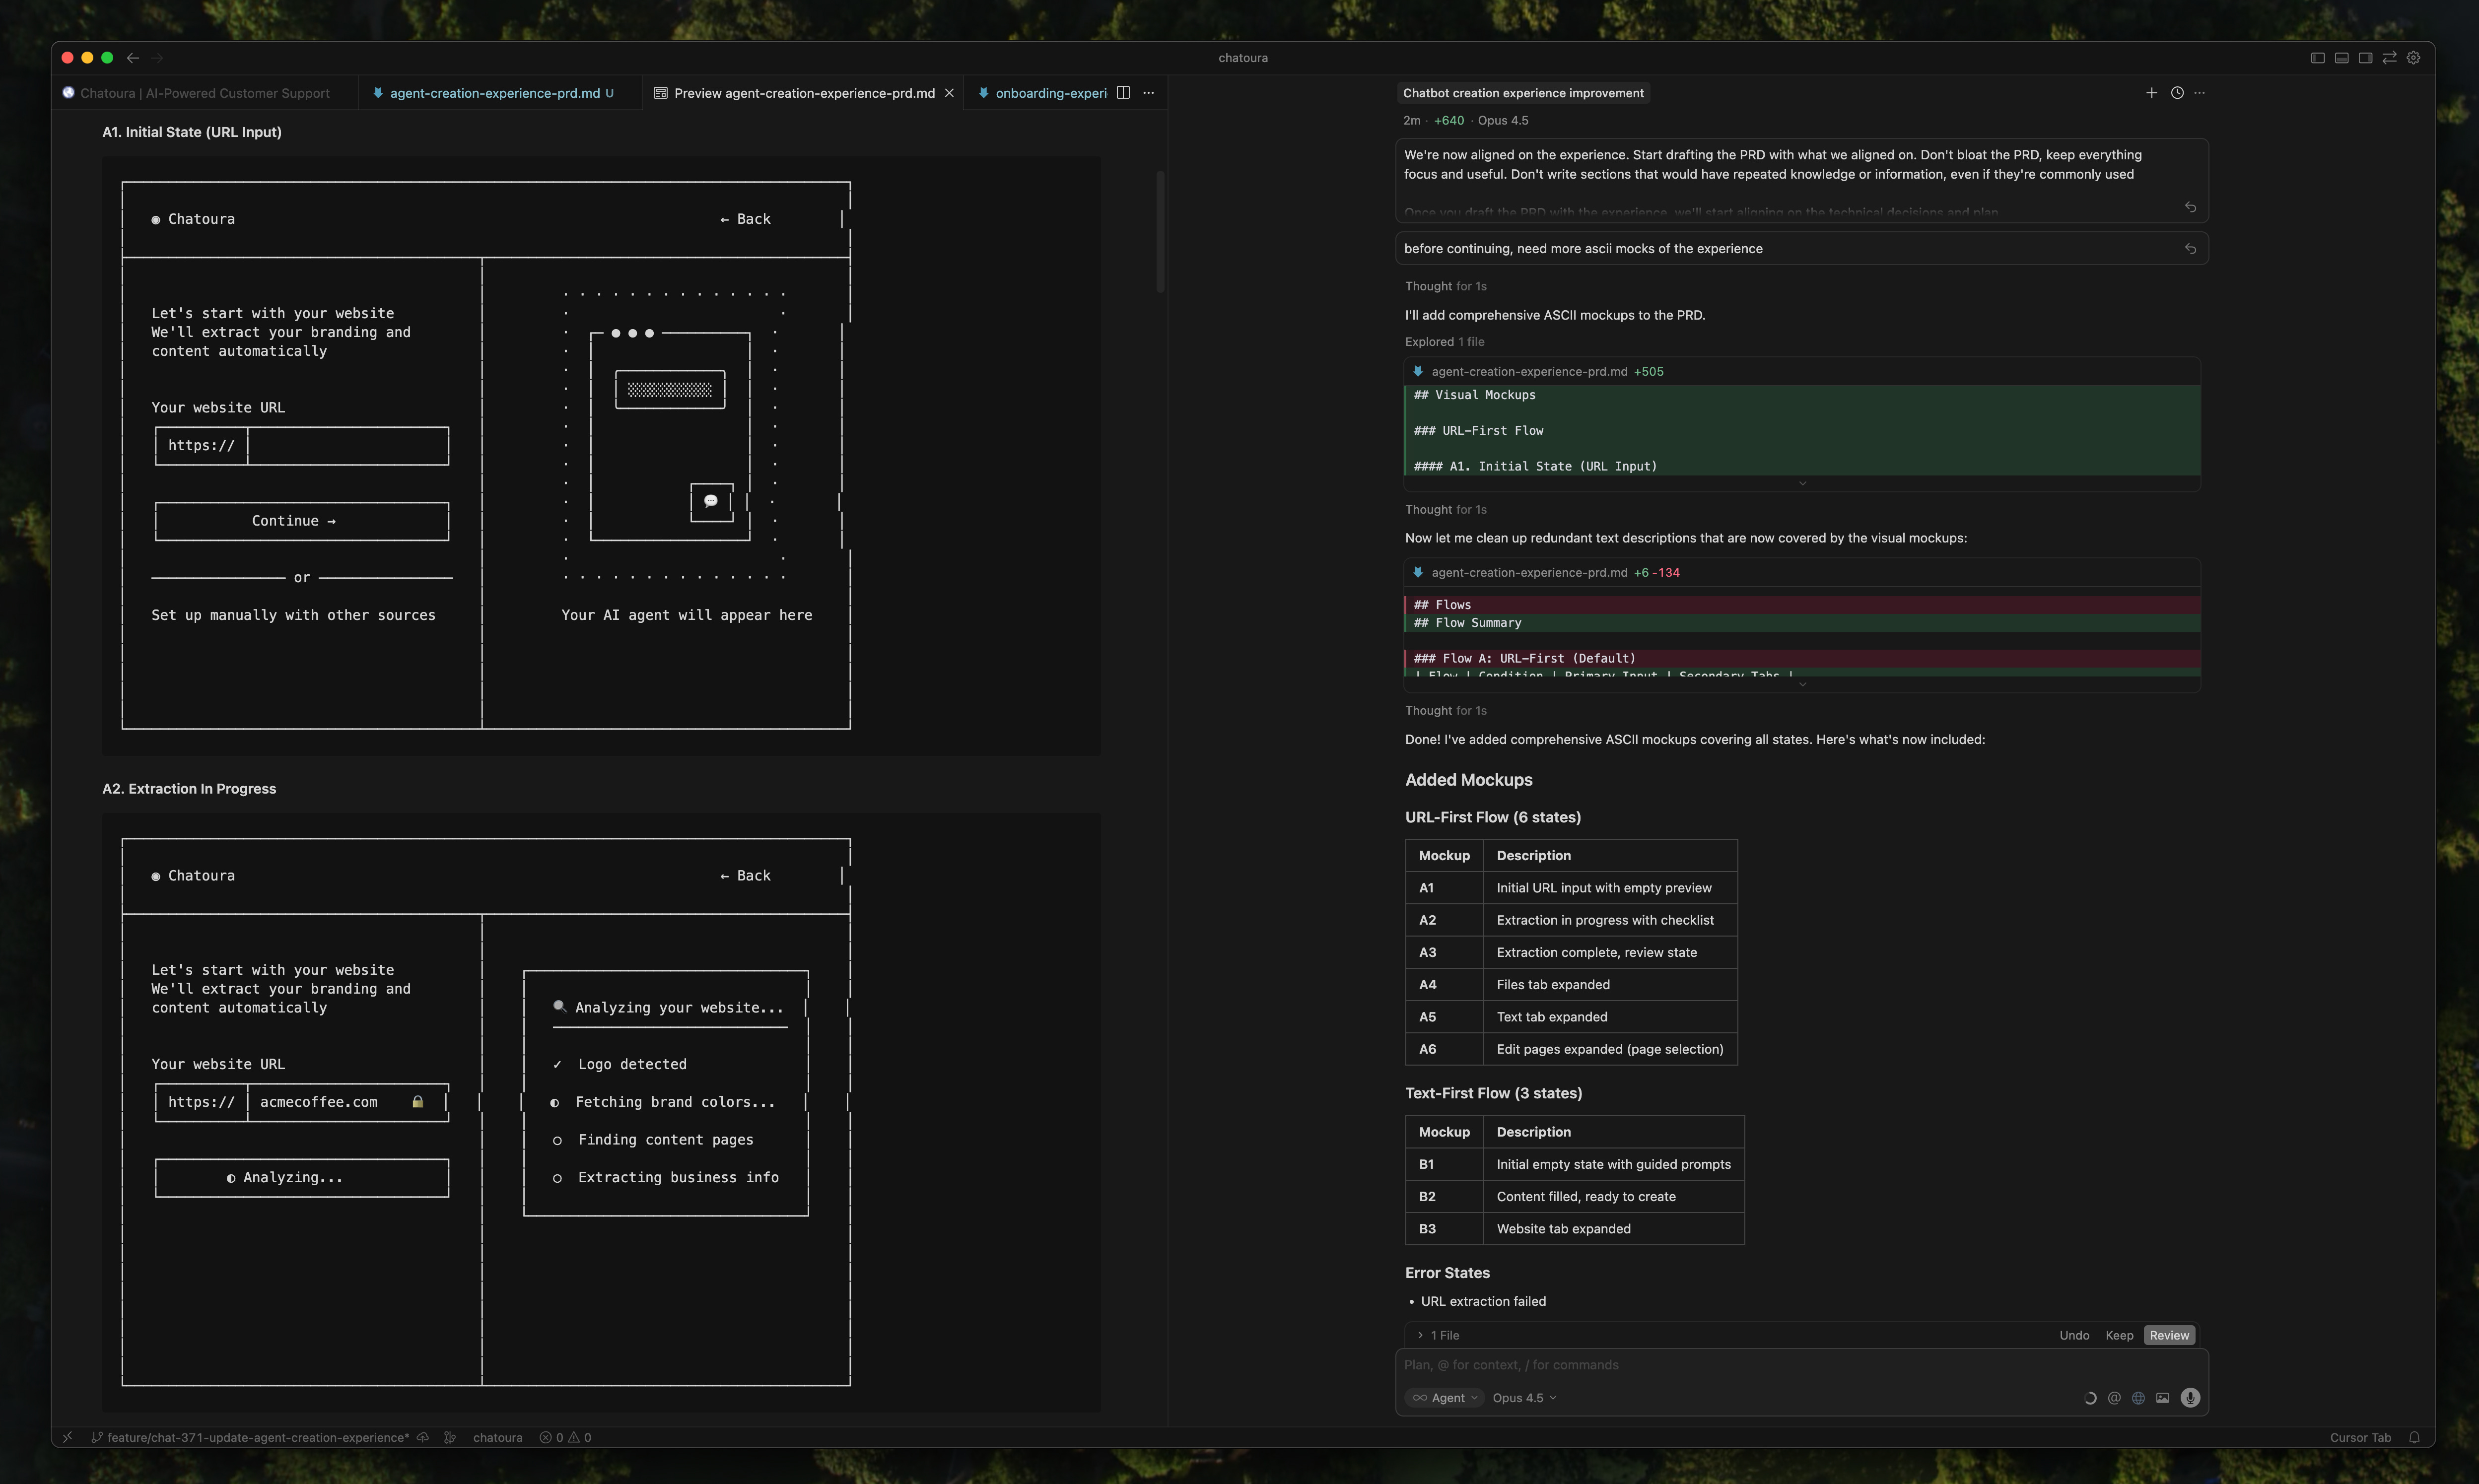This screenshot has height=1484, width=2479.
Task: Click Keep to accept changes
Action: tap(2118, 1335)
